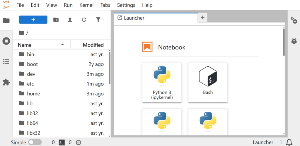300x146 pixels.
Task: Click the kernels chip icon in status bar
Action: point(79,142)
